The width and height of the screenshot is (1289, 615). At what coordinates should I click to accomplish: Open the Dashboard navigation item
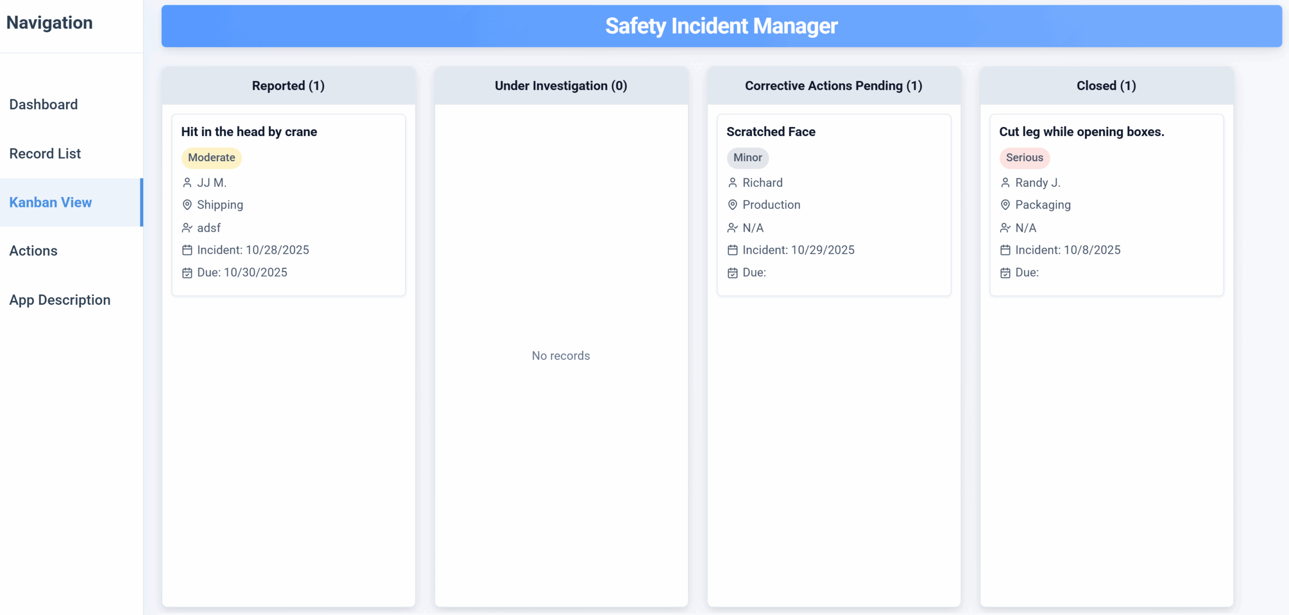tap(71, 104)
